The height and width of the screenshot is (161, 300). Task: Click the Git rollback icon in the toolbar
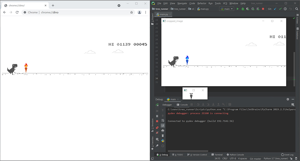pos(291,9)
